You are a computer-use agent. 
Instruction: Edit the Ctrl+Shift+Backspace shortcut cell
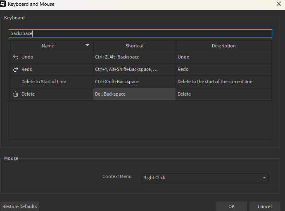point(134,82)
